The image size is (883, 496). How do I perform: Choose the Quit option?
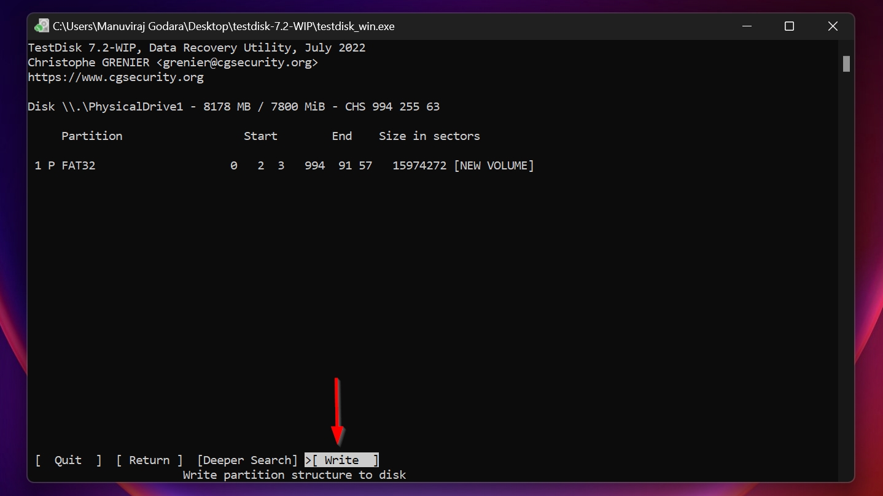[68, 460]
